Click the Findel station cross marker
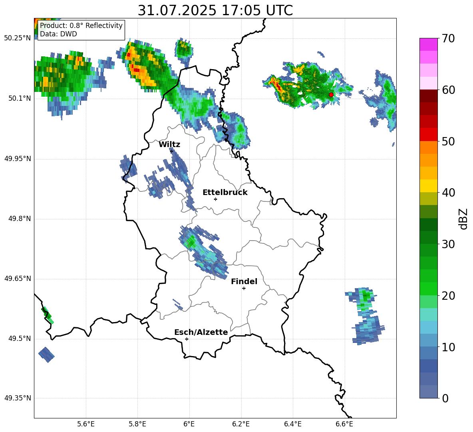This screenshot has height=432, width=473. [244, 289]
